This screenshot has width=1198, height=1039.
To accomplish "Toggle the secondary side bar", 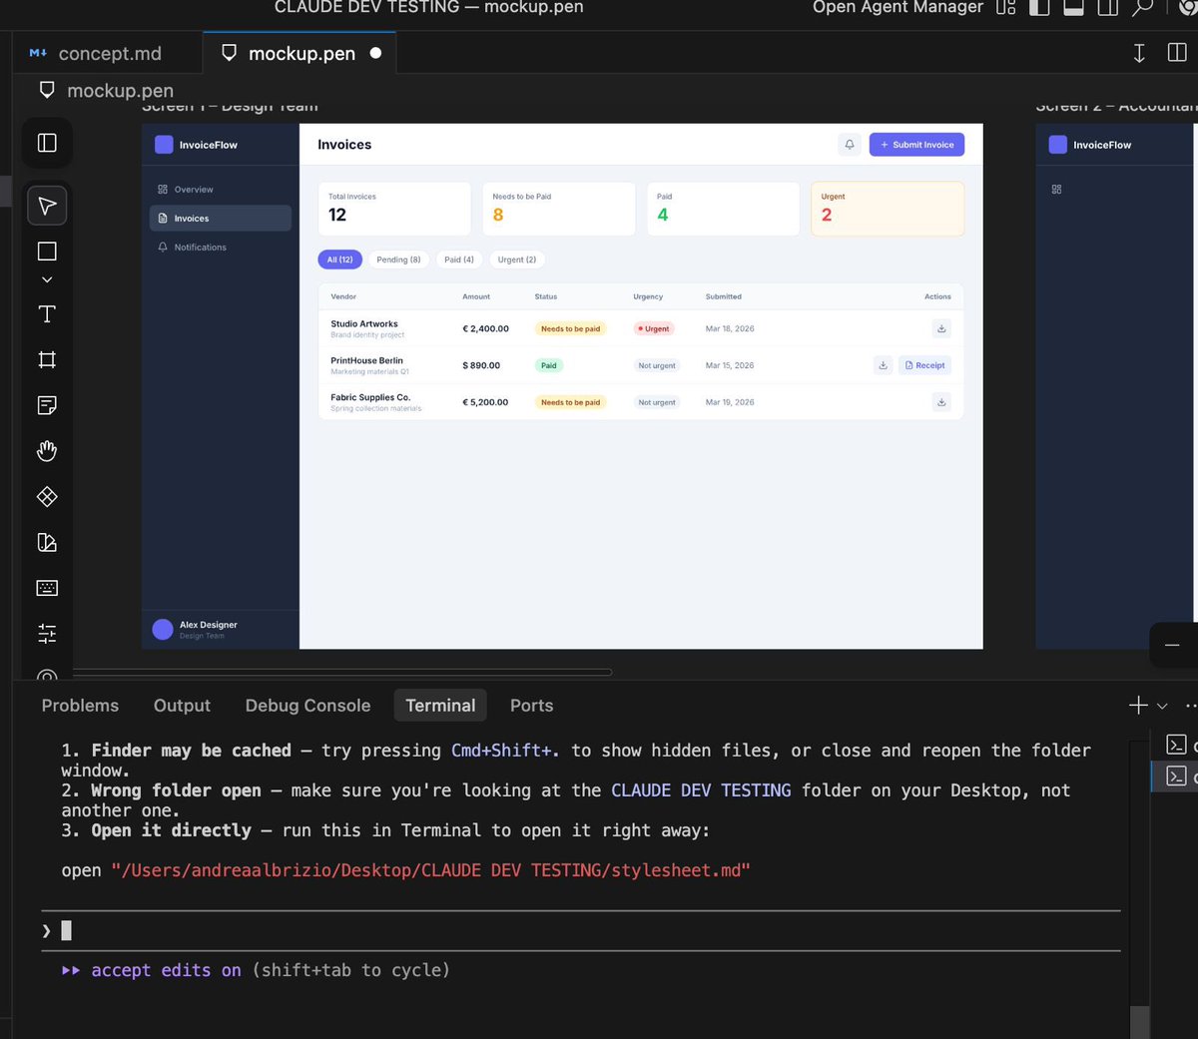I will pos(1107,7).
